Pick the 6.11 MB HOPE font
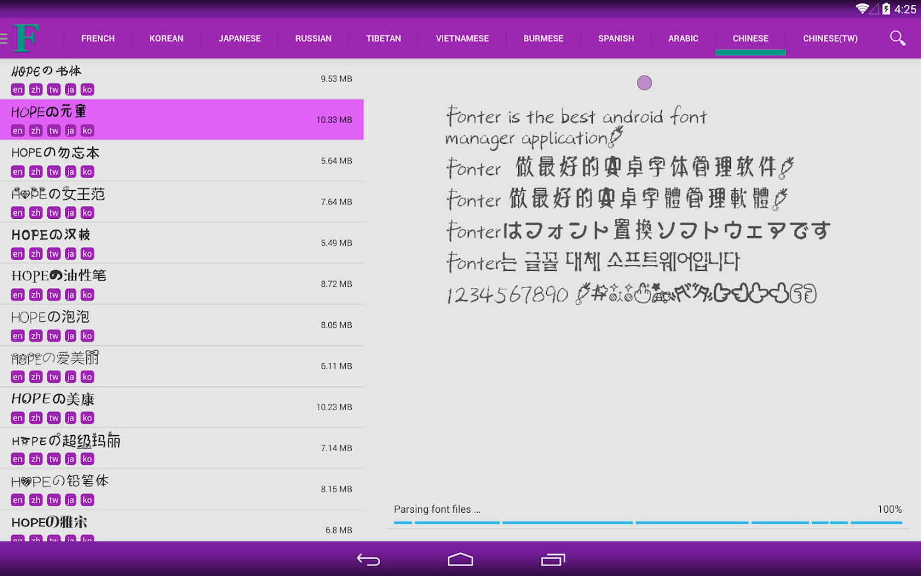 pos(182,365)
